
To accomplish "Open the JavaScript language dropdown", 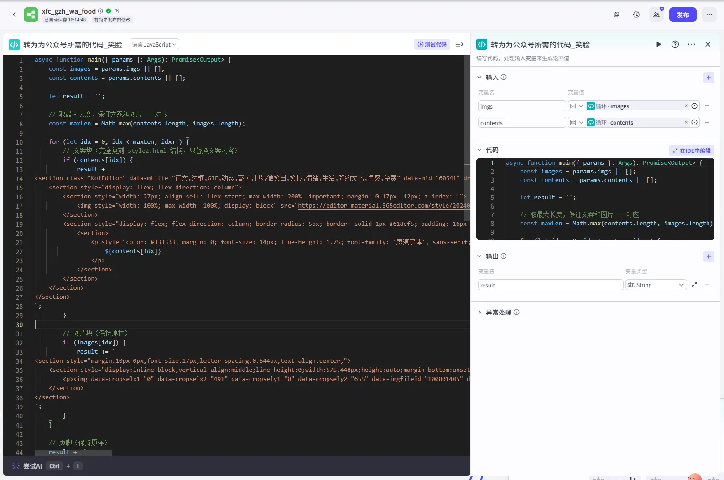I will click(154, 44).
